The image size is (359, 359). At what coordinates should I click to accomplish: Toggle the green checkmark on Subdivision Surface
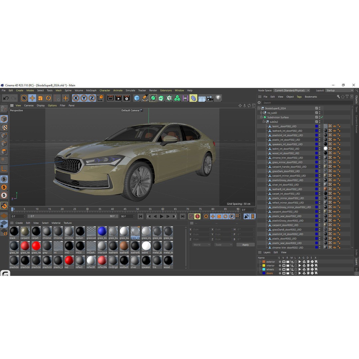(321, 117)
